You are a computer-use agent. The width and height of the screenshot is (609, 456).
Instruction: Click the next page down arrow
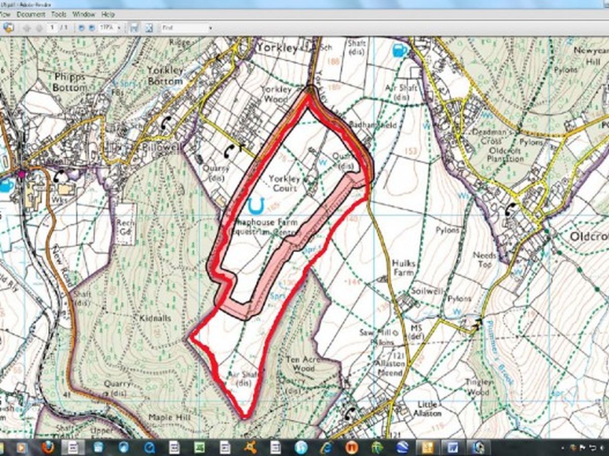click(39, 28)
